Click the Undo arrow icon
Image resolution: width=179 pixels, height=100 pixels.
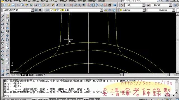click(58, 5)
